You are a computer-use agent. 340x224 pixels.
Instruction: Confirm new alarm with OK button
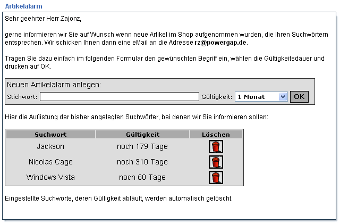[x=299, y=97]
